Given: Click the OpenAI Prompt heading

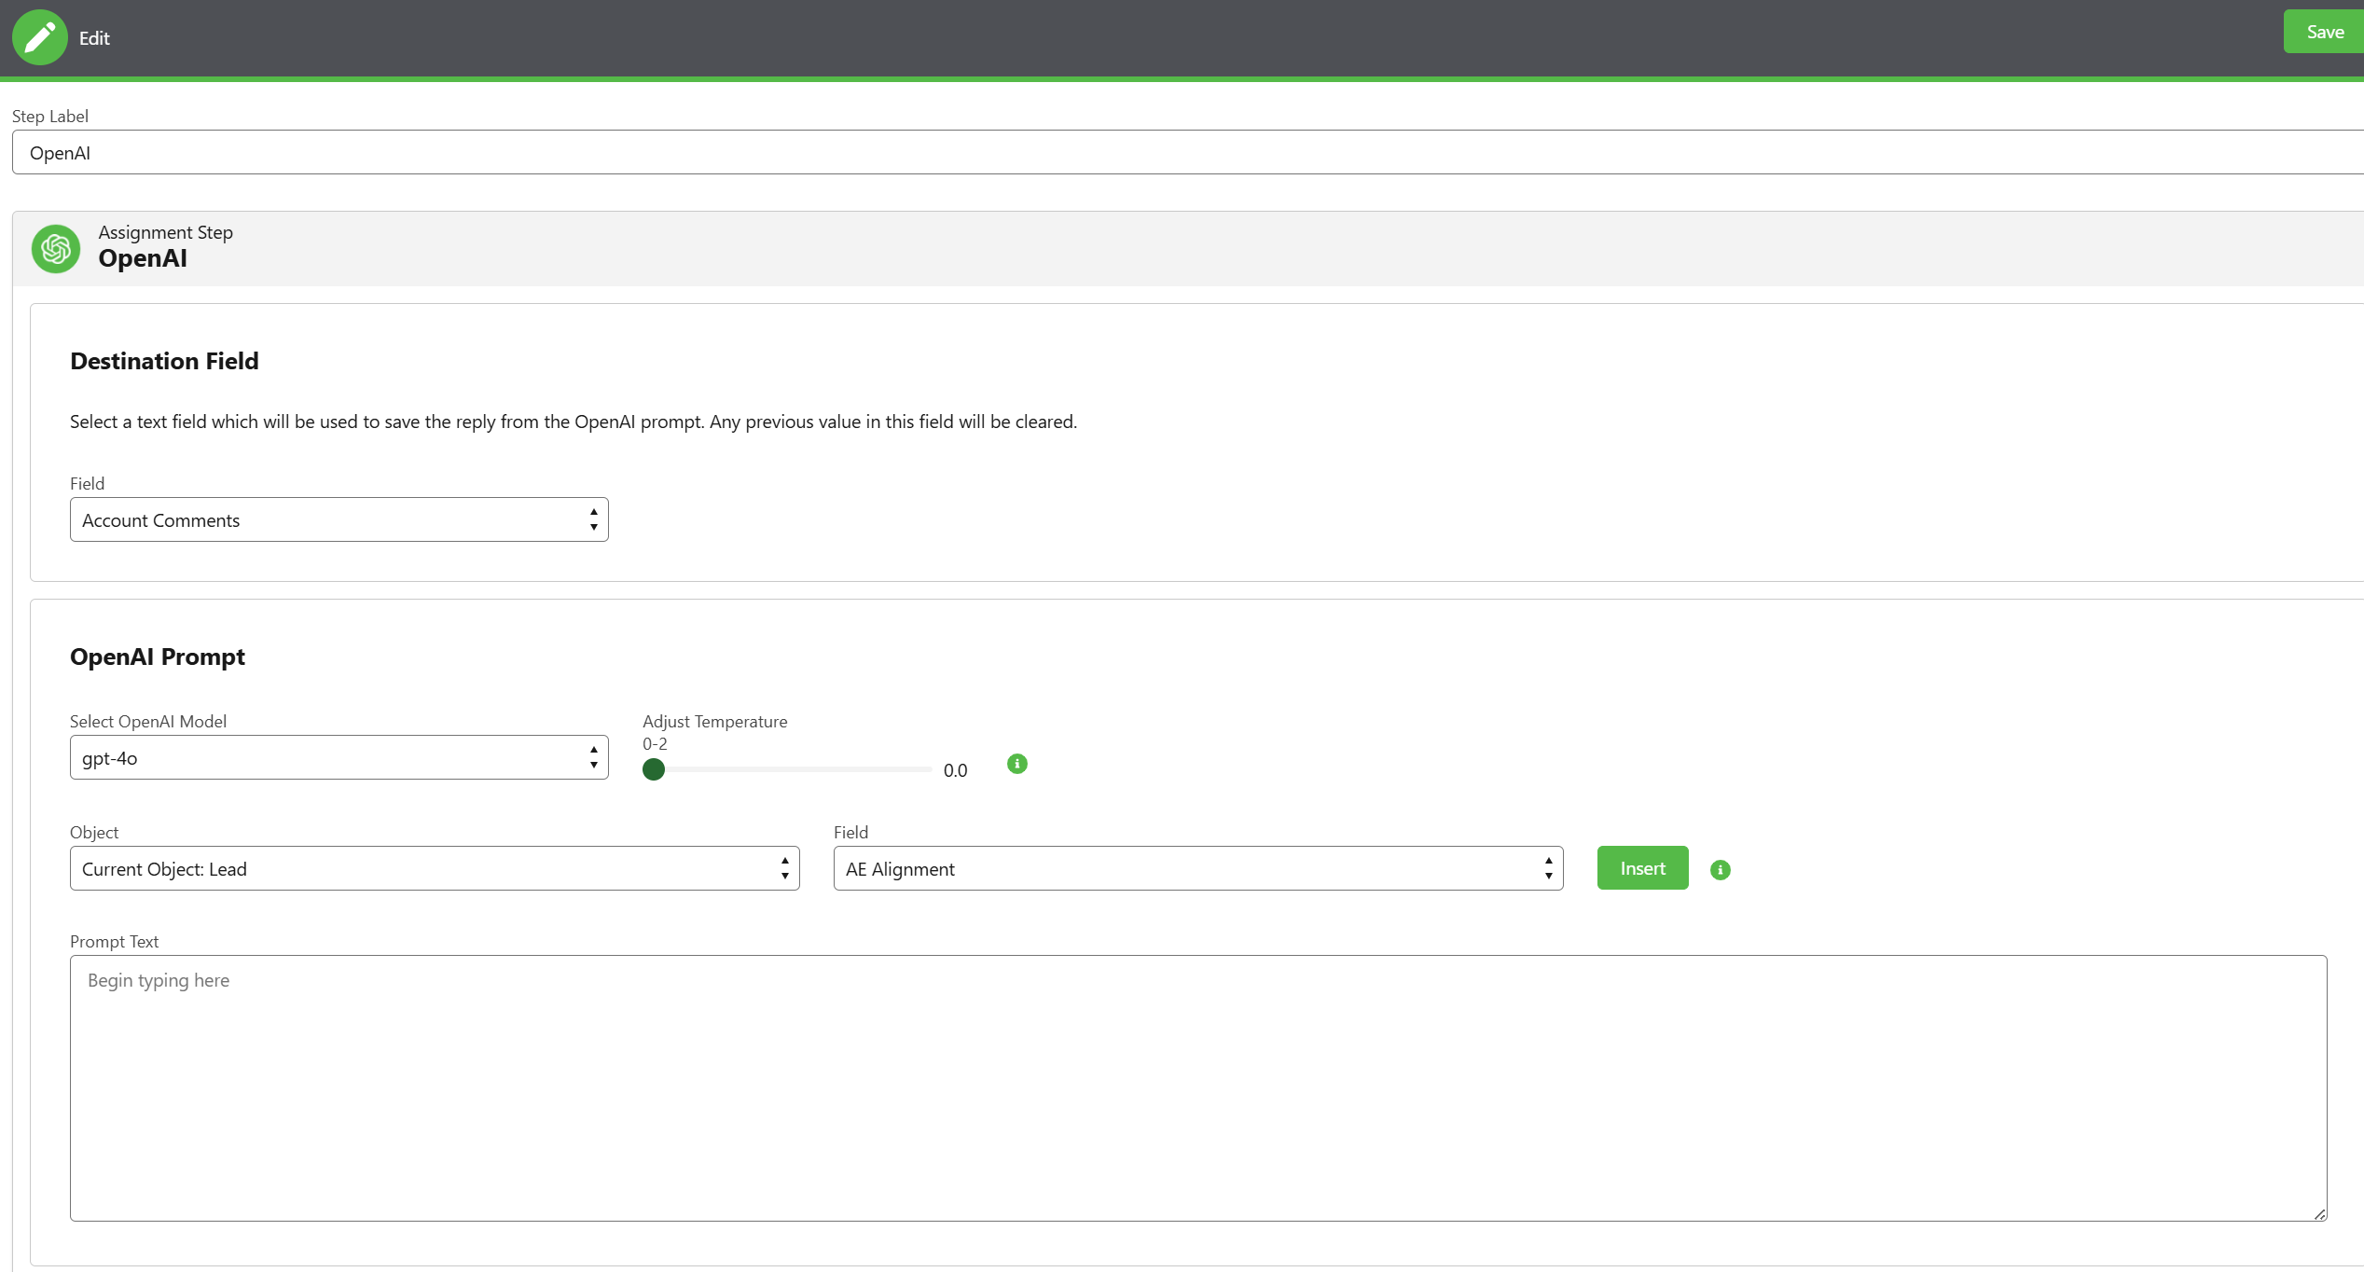Looking at the screenshot, I should 158,657.
